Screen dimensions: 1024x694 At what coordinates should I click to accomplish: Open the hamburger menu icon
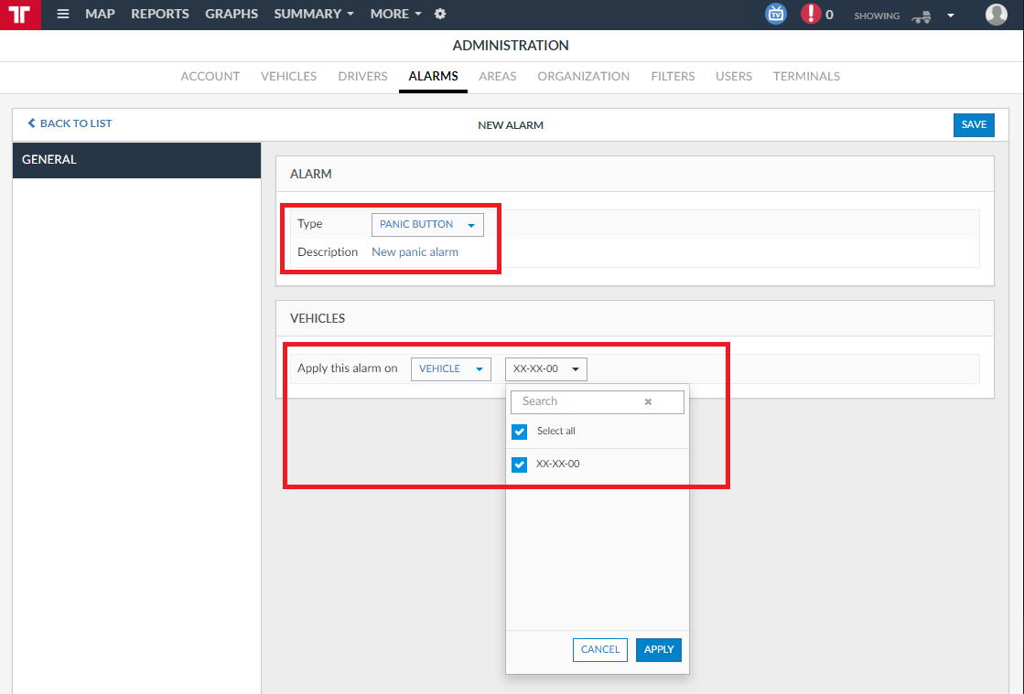tap(63, 14)
